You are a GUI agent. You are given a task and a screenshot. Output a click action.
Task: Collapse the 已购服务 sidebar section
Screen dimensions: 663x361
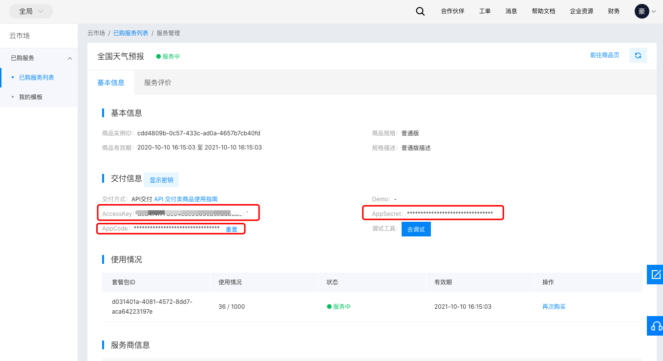[x=70, y=58]
